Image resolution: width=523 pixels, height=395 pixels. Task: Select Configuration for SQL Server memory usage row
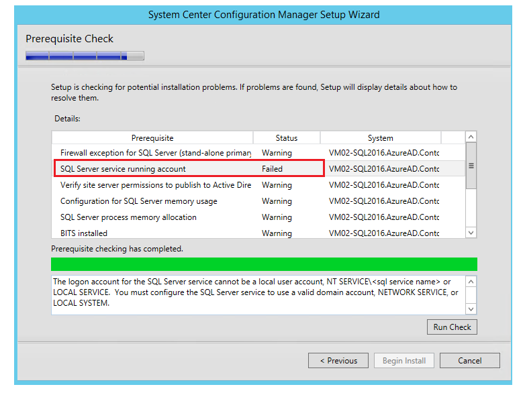click(x=258, y=201)
